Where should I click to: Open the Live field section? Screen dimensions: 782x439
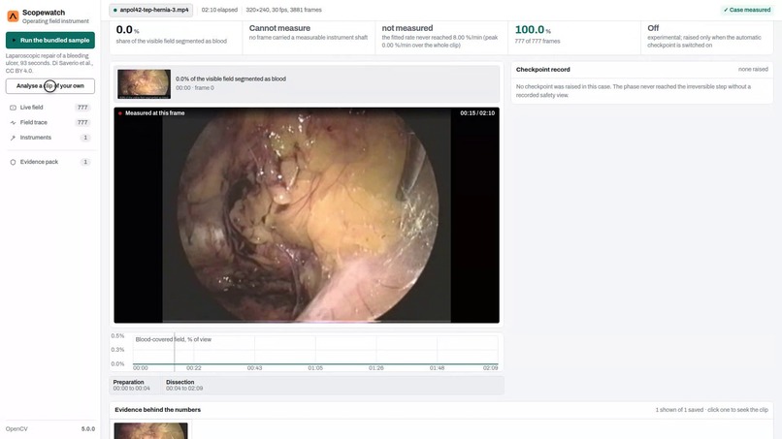coord(49,108)
